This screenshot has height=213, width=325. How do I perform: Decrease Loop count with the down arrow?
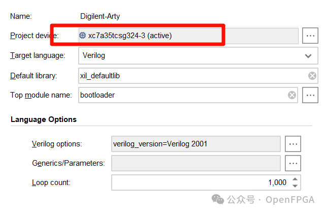pos(295,186)
